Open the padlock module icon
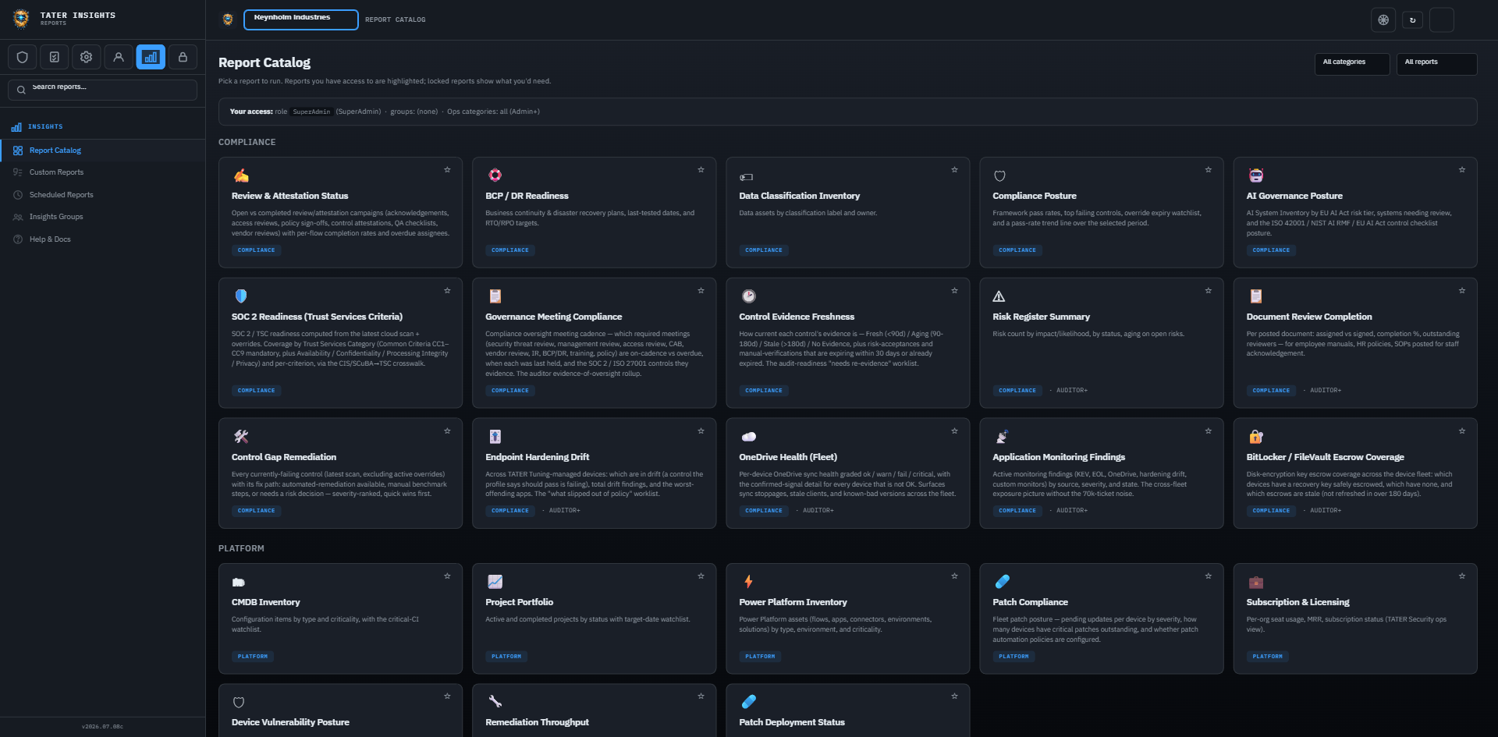 183,57
